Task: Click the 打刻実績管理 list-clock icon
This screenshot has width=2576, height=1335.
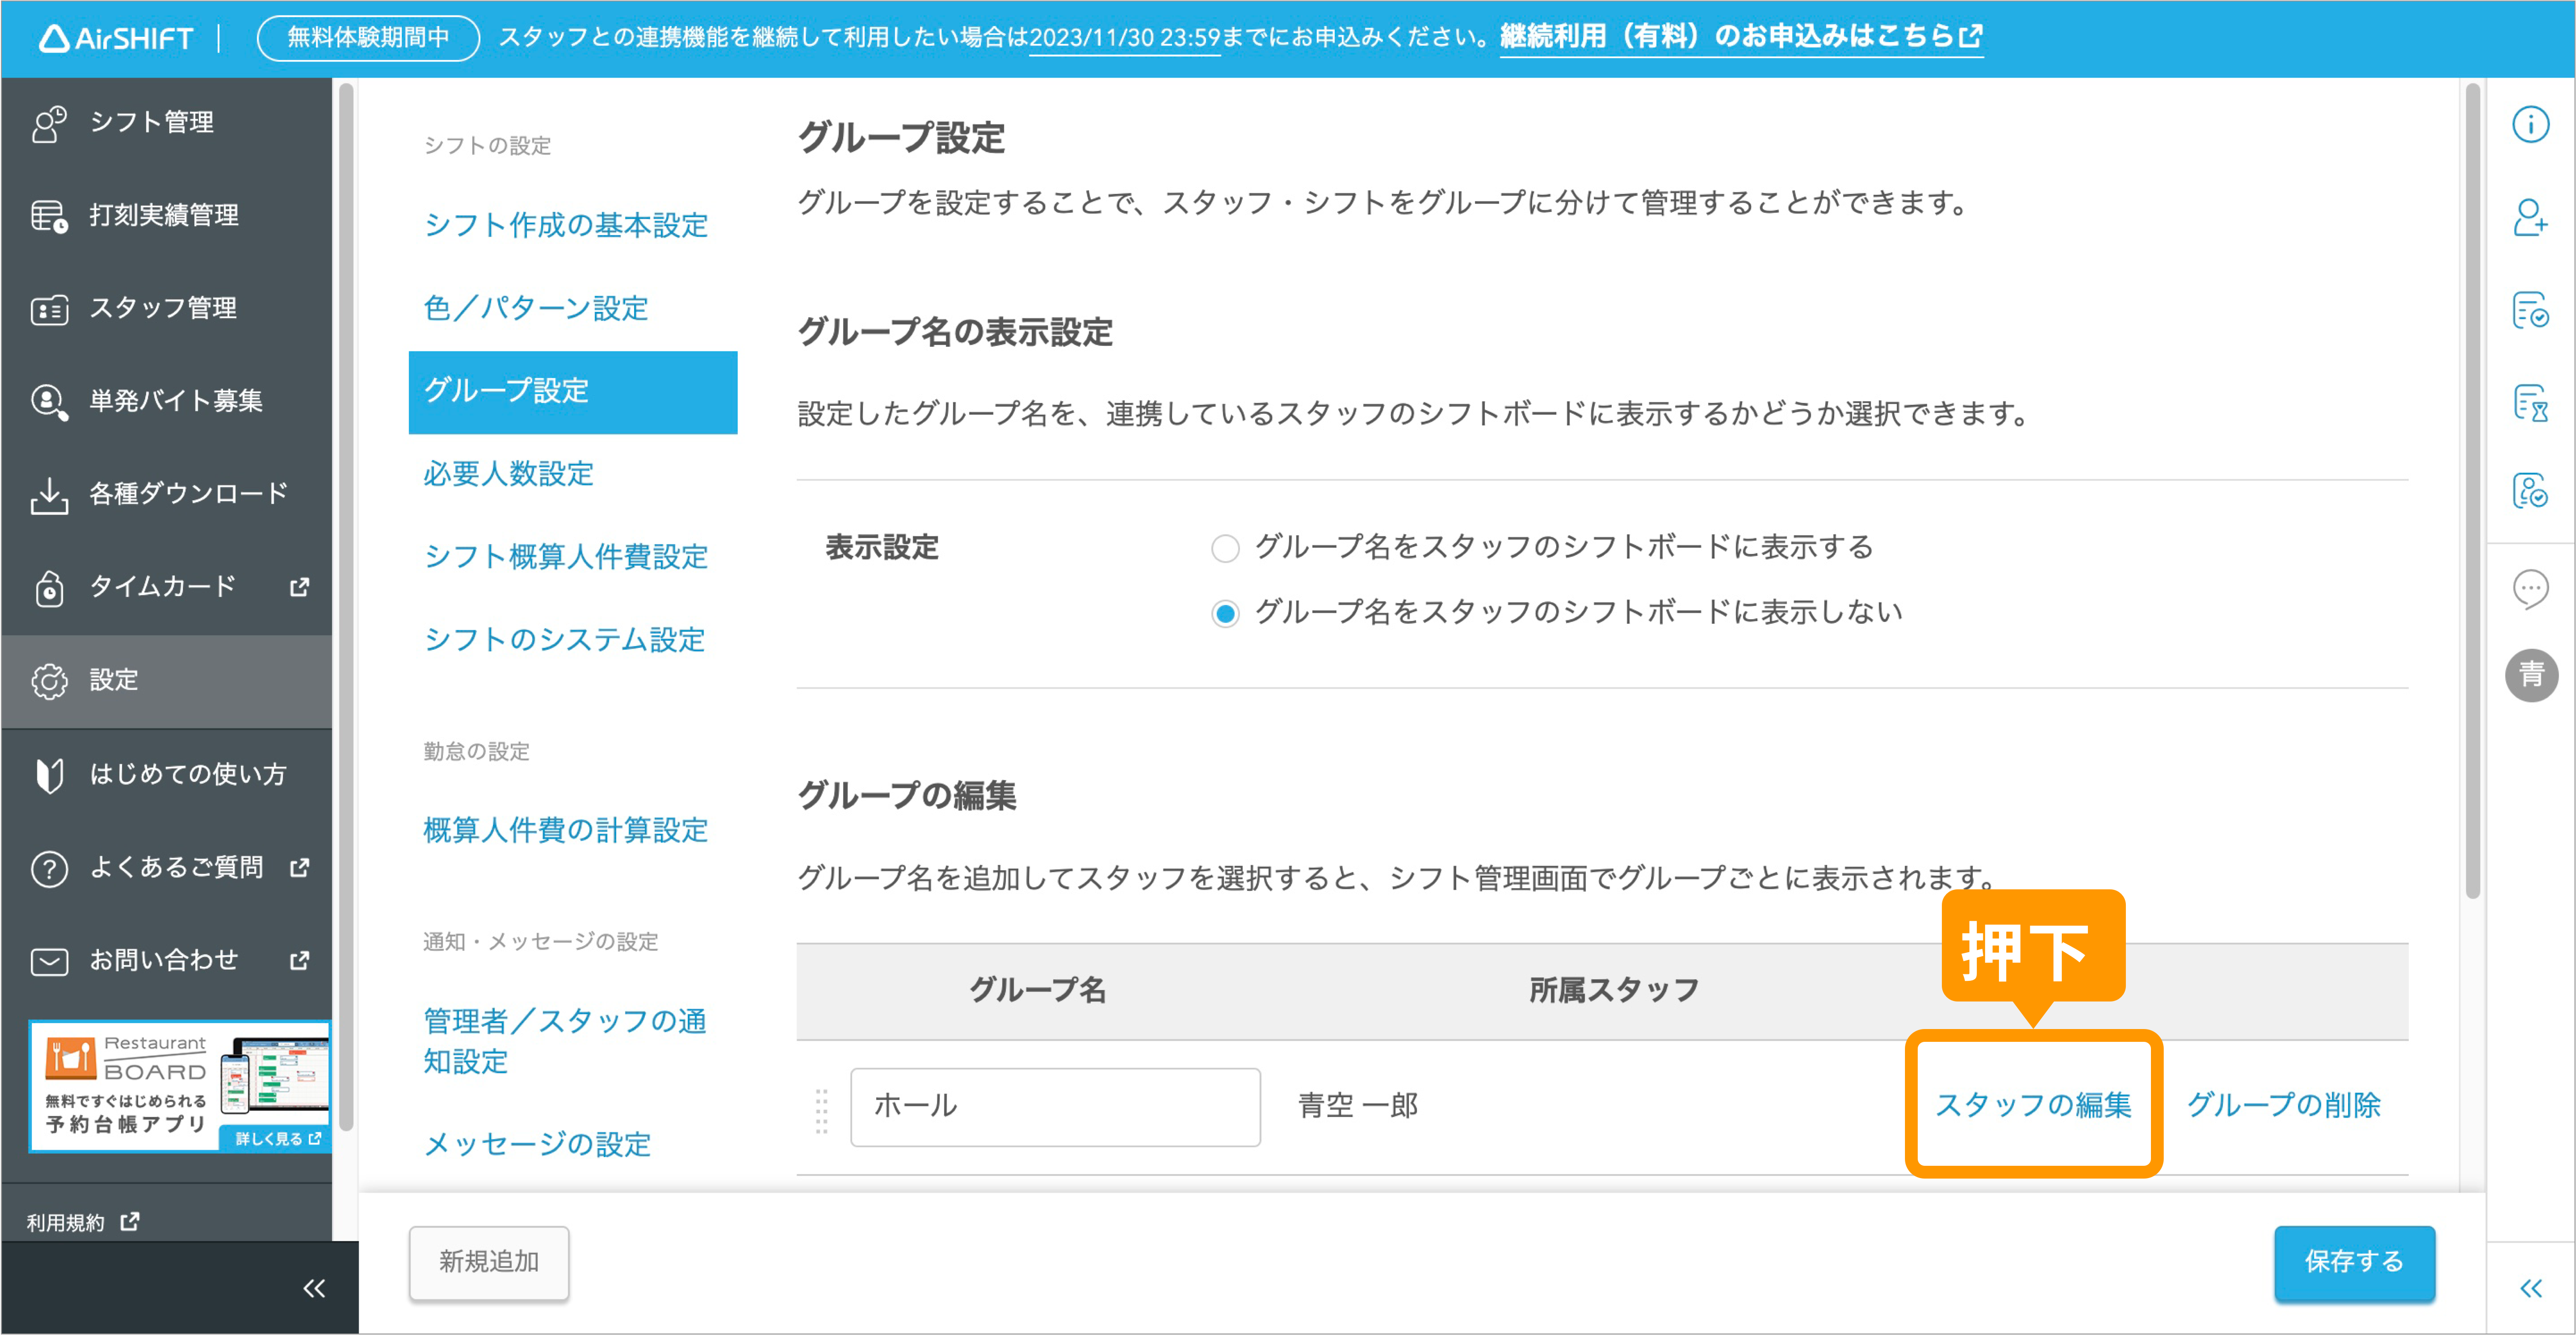Action: pyautogui.click(x=49, y=216)
